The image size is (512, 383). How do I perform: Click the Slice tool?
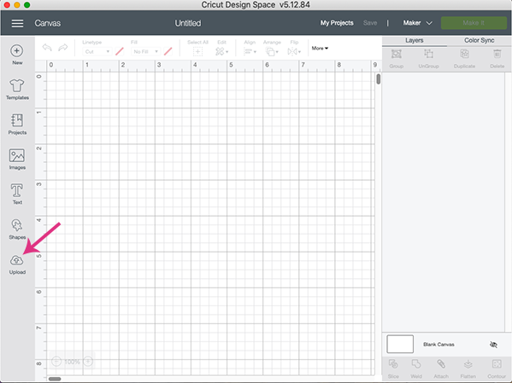click(x=393, y=368)
